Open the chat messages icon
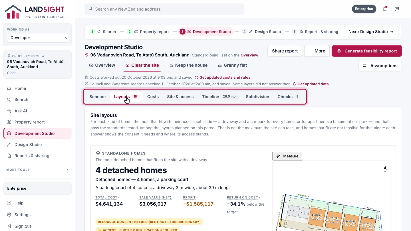 (397, 9)
